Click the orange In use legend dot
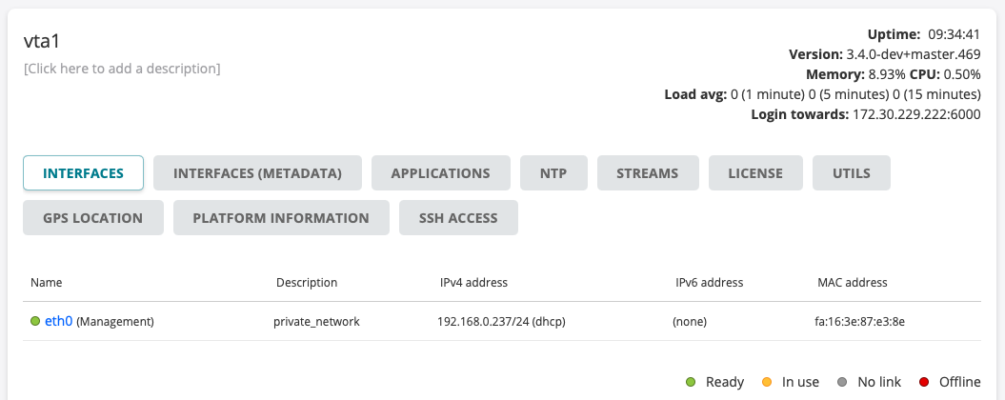1005x400 pixels. 767,382
